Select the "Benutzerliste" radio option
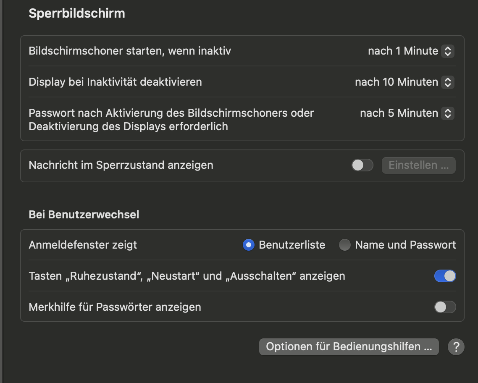This screenshot has width=478, height=383. pos(249,245)
